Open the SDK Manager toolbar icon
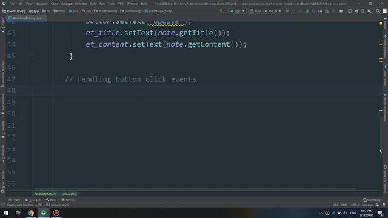 (x=369, y=11)
